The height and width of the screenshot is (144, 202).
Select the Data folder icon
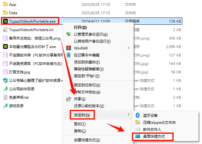[x=5, y=13]
